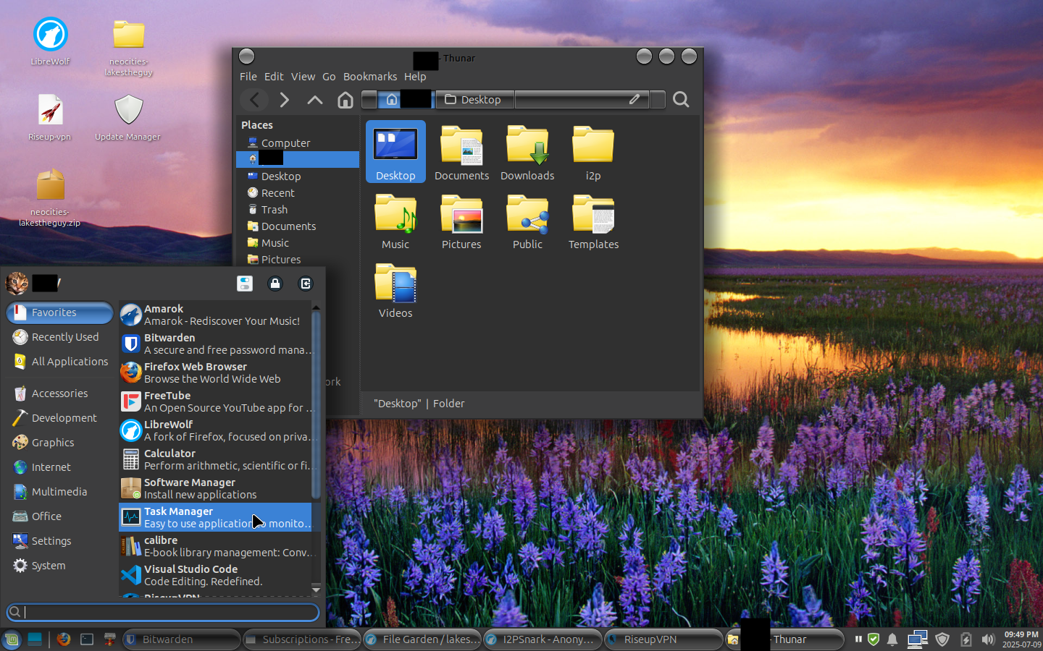
Task: Open Downloads folder icon in Thunar
Action: 527,153
